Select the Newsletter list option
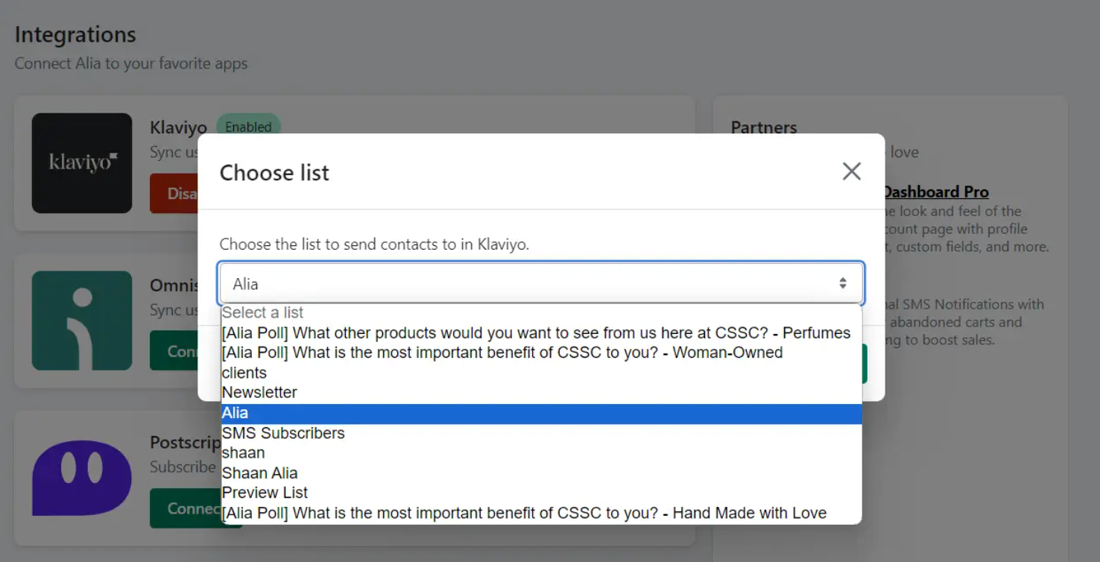This screenshot has width=1100, height=562. pos(541,393)
